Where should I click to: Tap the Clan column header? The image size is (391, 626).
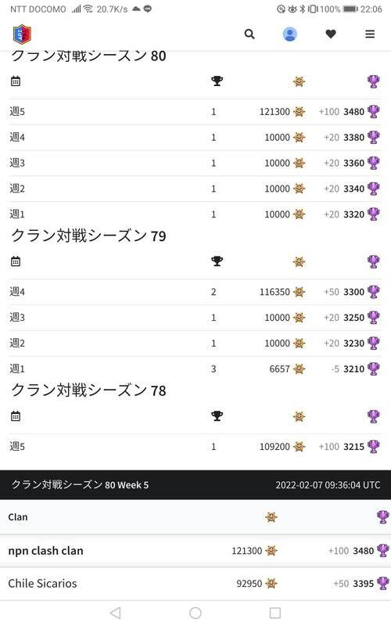coord(18,517)
